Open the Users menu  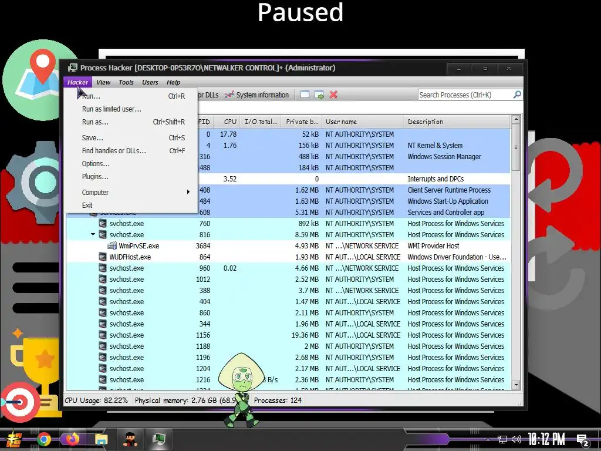[x=150, y=82]
